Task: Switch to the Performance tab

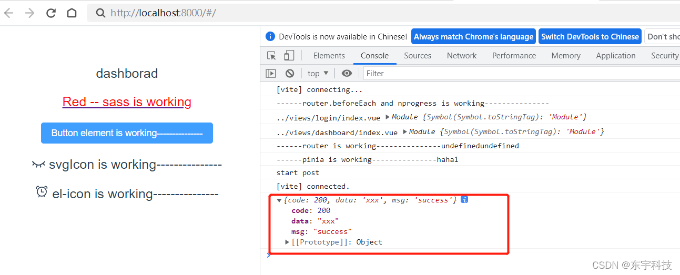Action: (x=514, y=56)
